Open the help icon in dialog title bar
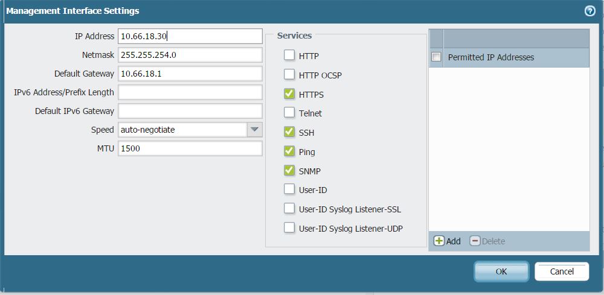The height and width of the screenshot is (295, 604). pyautogui.click(x=590, y=11)
